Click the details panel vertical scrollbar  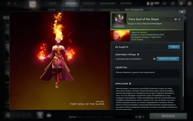click(x=183, y=69)
